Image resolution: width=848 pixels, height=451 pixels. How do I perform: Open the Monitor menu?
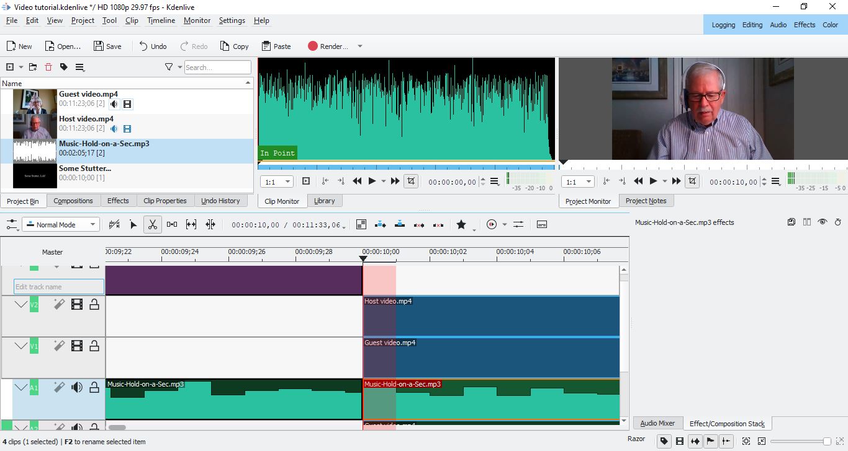pos(197,20)
